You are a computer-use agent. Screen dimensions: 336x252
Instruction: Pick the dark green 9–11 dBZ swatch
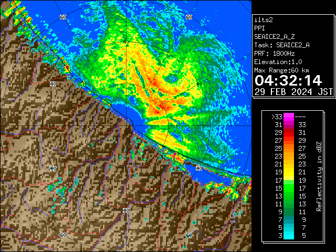coord(289,212)
